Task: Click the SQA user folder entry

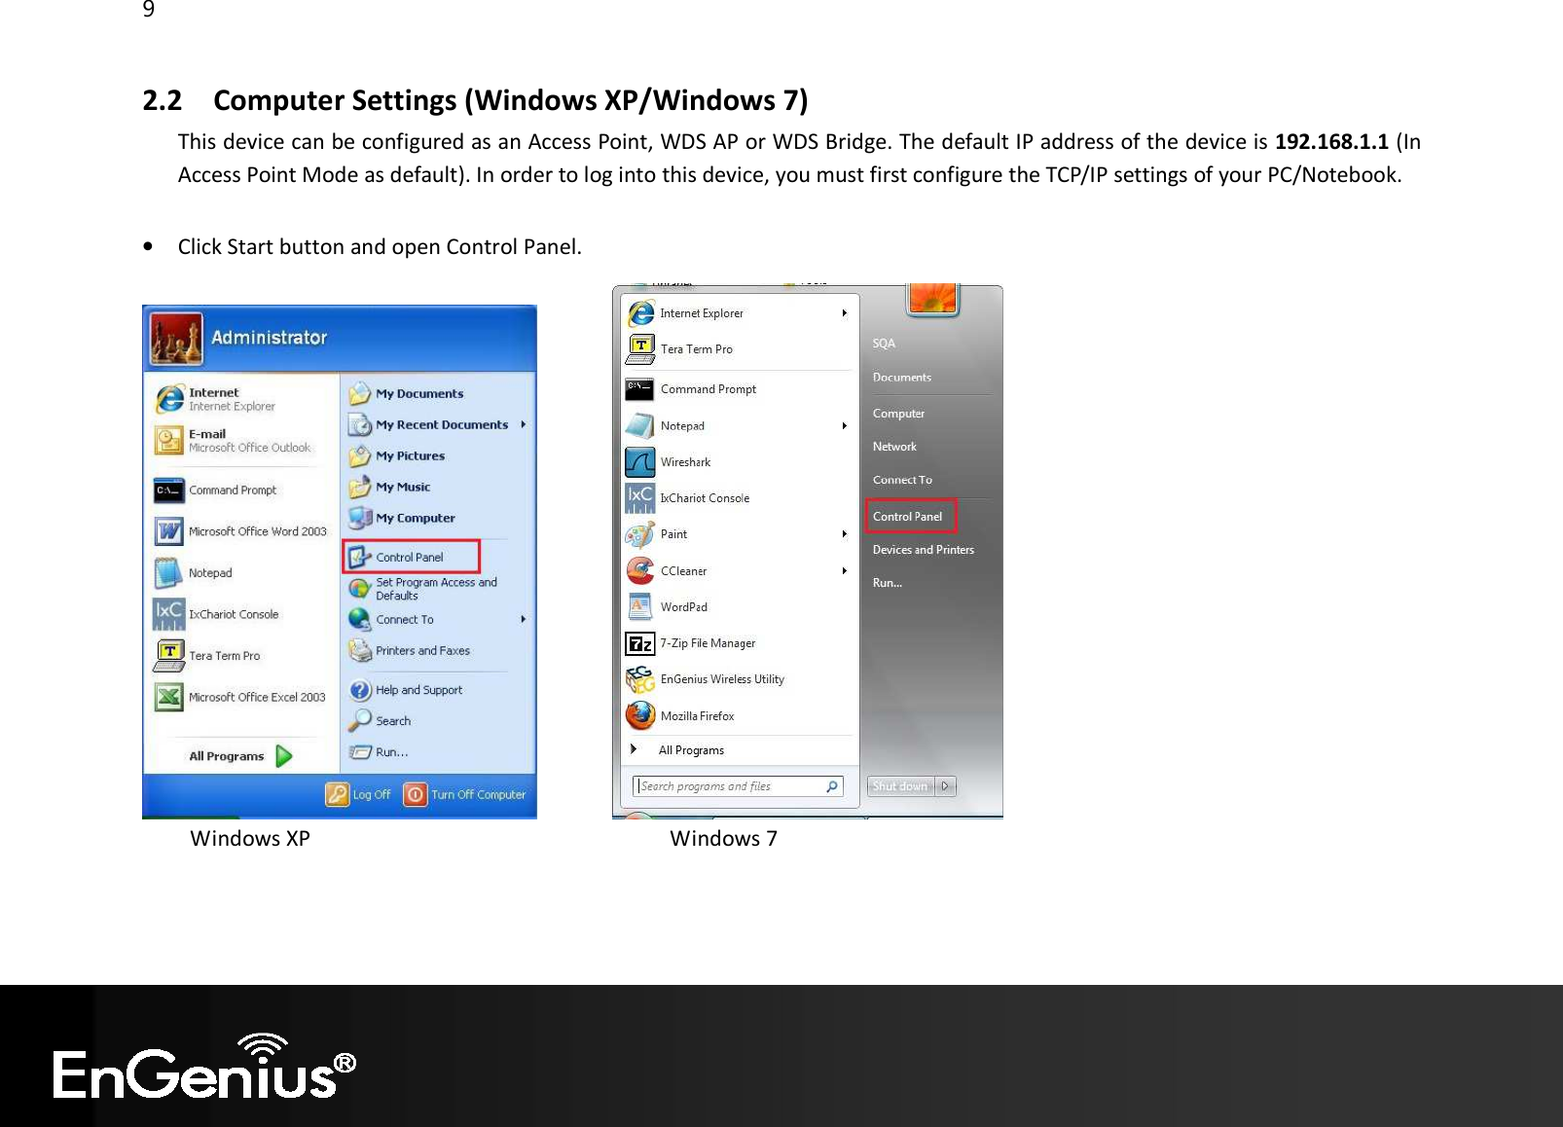Action: pos(884,344)
